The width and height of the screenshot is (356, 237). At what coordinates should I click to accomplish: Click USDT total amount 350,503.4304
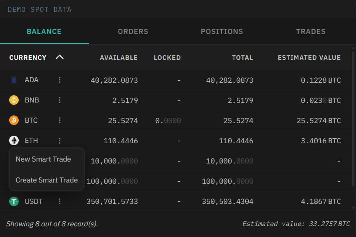click(228, 201)
